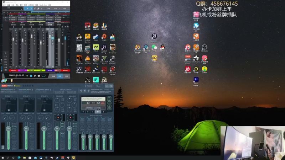Open the Adobe Premiere desktop shortcut
The image size is (285, 160).
(x=196, y=82)
